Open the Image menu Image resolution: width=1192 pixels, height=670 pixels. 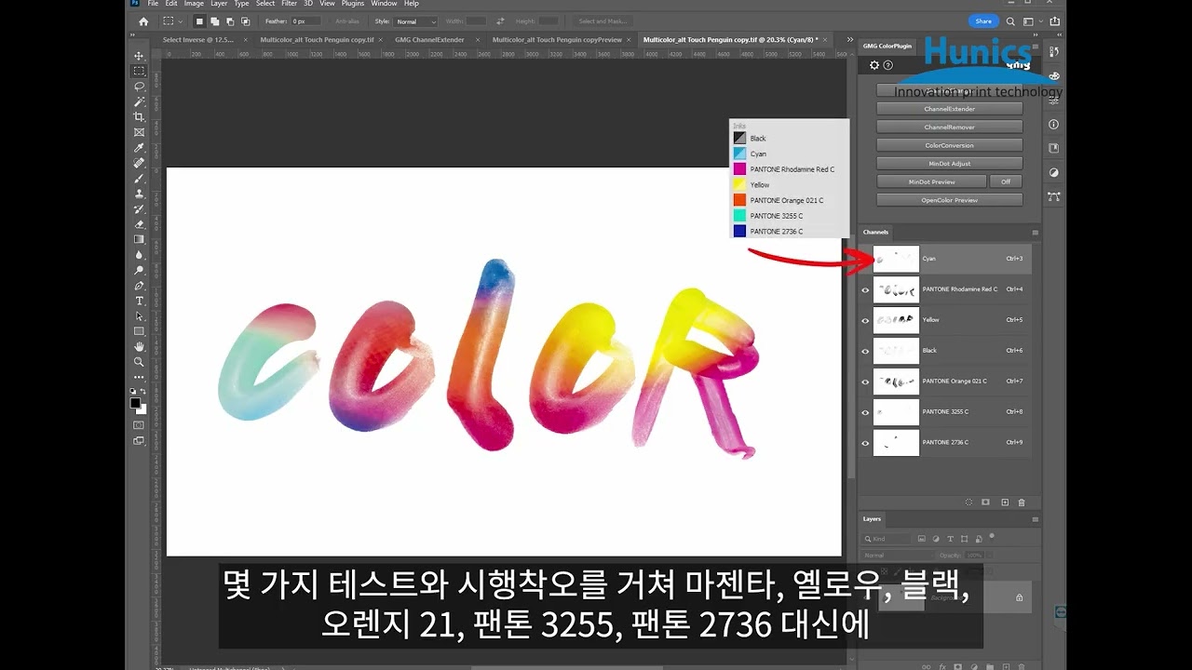pyautogui.click(x=194, y=4)
